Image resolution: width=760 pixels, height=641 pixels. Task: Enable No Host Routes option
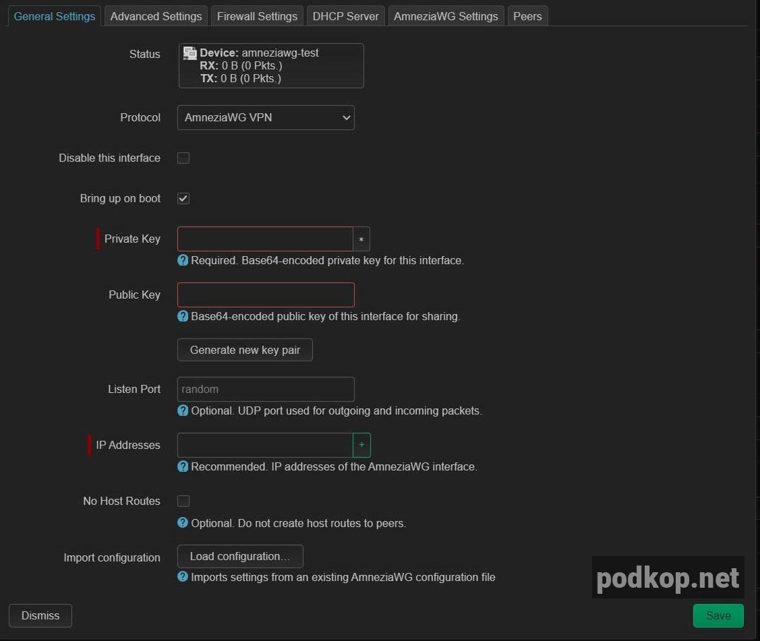[x=183, y=501]
